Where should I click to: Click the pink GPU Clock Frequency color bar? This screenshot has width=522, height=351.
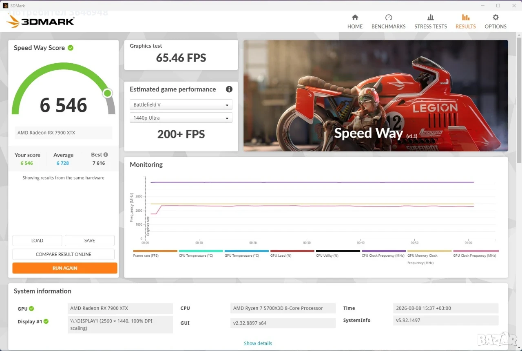tap(476, 251)
